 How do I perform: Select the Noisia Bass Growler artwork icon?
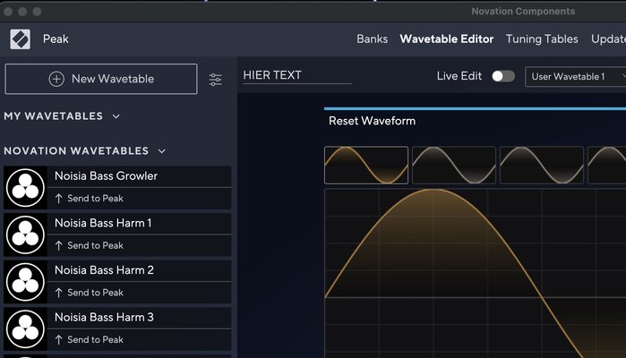point(25,188)
